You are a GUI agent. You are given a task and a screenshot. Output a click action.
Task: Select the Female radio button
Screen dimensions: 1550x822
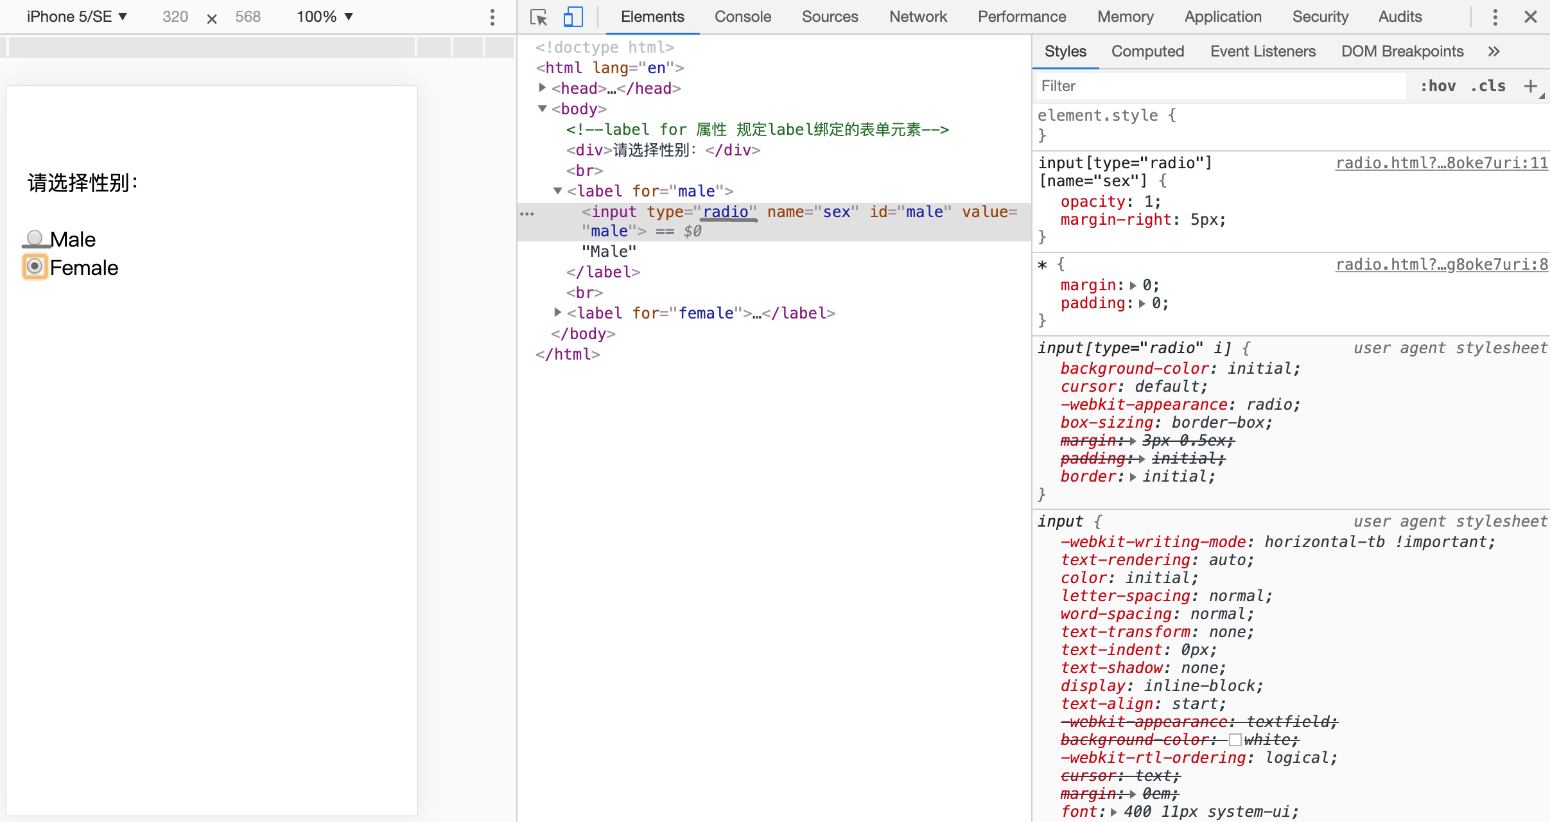point(35,267)
